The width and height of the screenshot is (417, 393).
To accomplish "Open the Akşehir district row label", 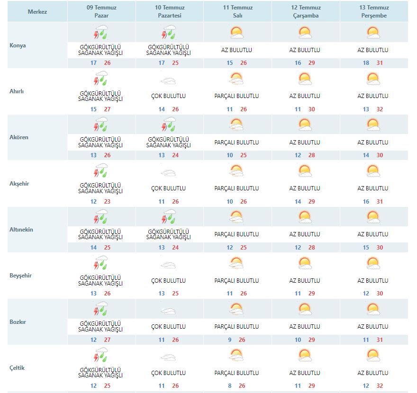I will [19, 183].
